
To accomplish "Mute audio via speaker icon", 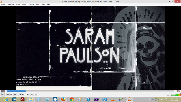I will (169, 95).
